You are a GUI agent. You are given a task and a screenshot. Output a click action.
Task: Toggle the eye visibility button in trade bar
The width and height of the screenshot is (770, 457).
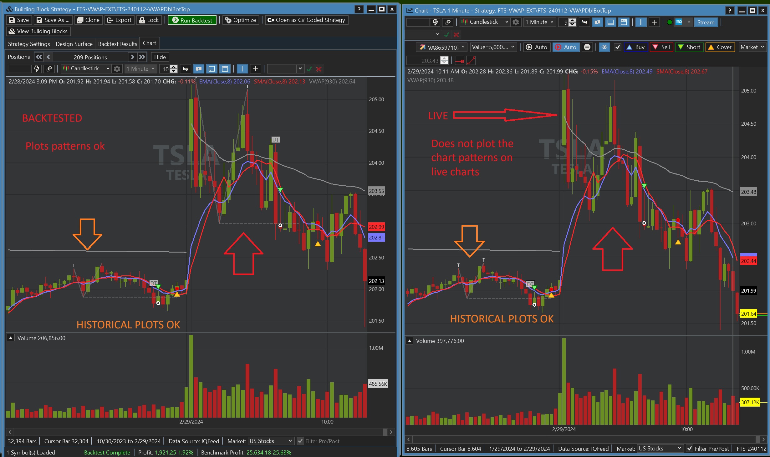(x=604, y=47)
